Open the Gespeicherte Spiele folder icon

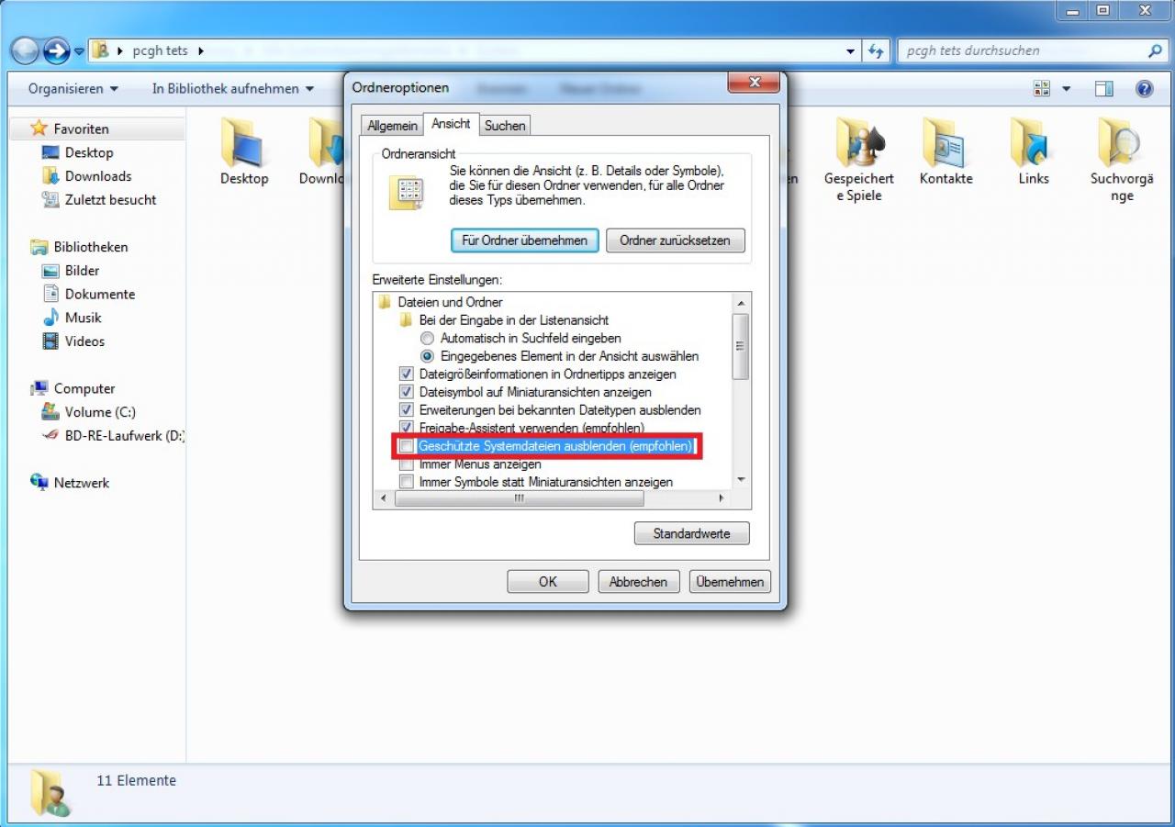tap(858, 140)
